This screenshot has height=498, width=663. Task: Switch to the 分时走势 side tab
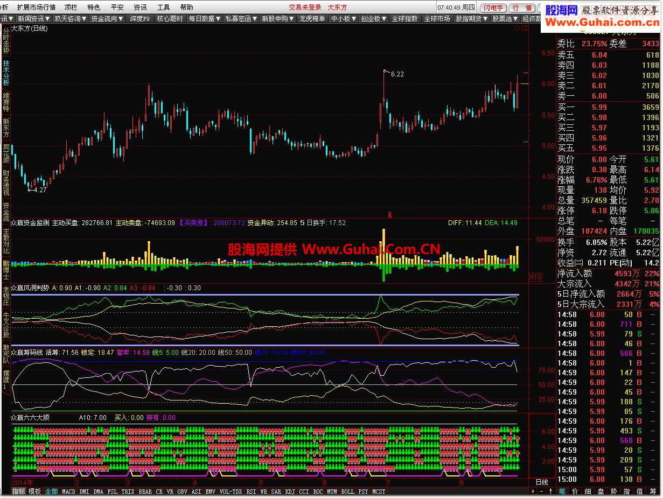tap(6, 41)
